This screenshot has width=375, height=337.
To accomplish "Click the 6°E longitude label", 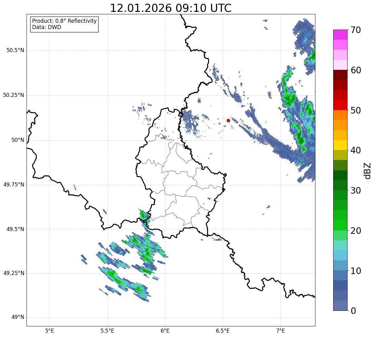I will (x=165, y=331).
